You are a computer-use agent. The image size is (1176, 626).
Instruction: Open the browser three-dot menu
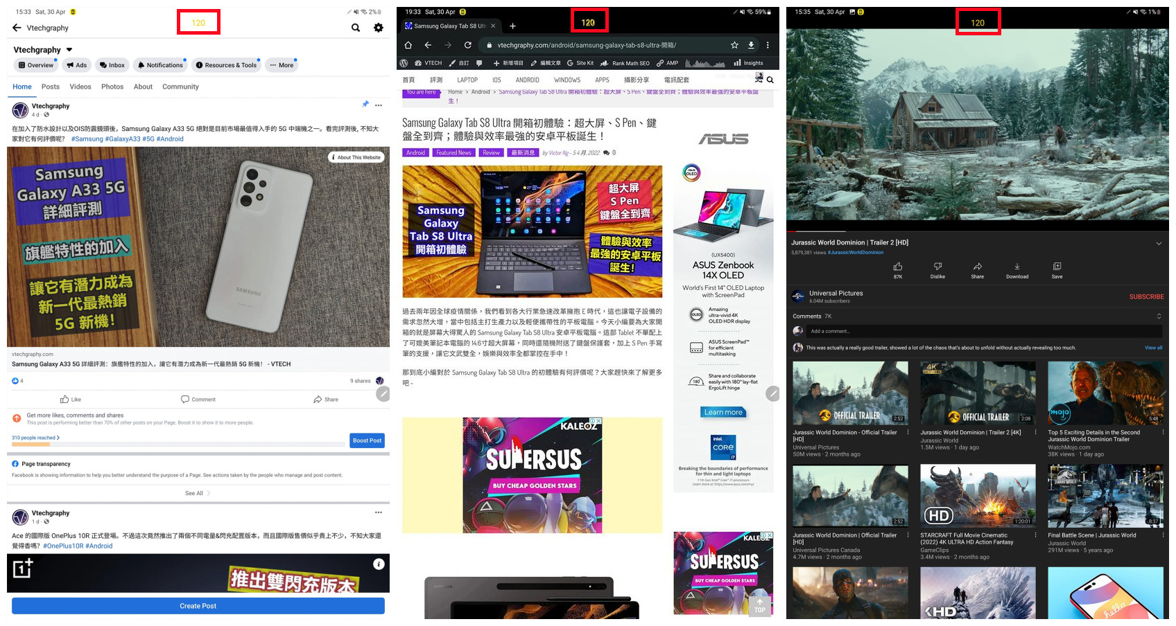tap(768, 45)
